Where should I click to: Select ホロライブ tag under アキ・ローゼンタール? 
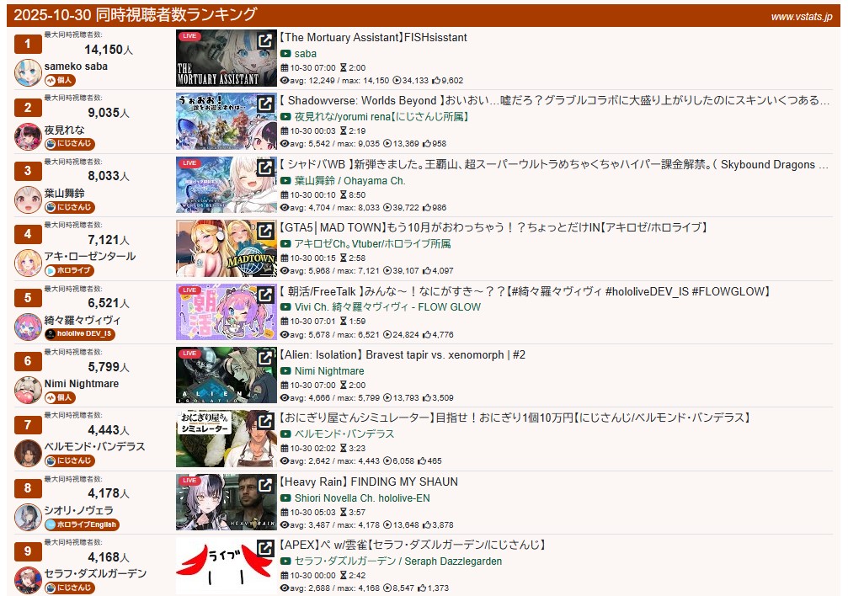(x=70, y=270)
